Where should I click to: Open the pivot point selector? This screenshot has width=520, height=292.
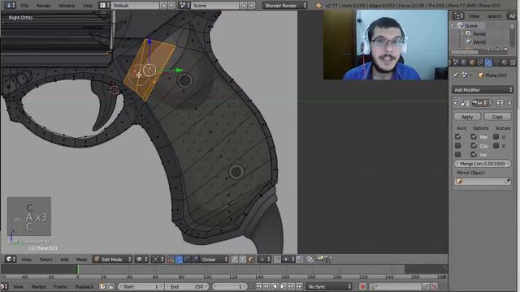(157, 260)
